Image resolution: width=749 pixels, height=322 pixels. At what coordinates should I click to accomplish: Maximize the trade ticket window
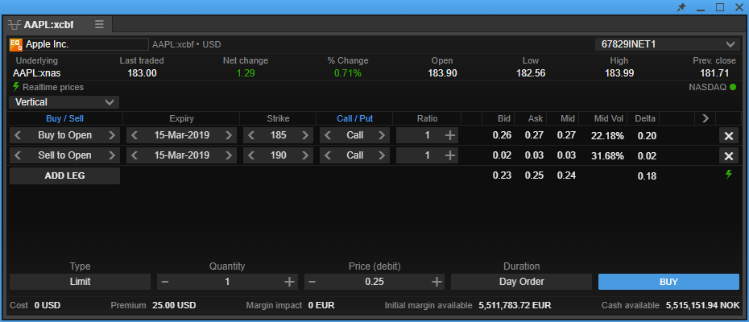(x=720, y=7)
